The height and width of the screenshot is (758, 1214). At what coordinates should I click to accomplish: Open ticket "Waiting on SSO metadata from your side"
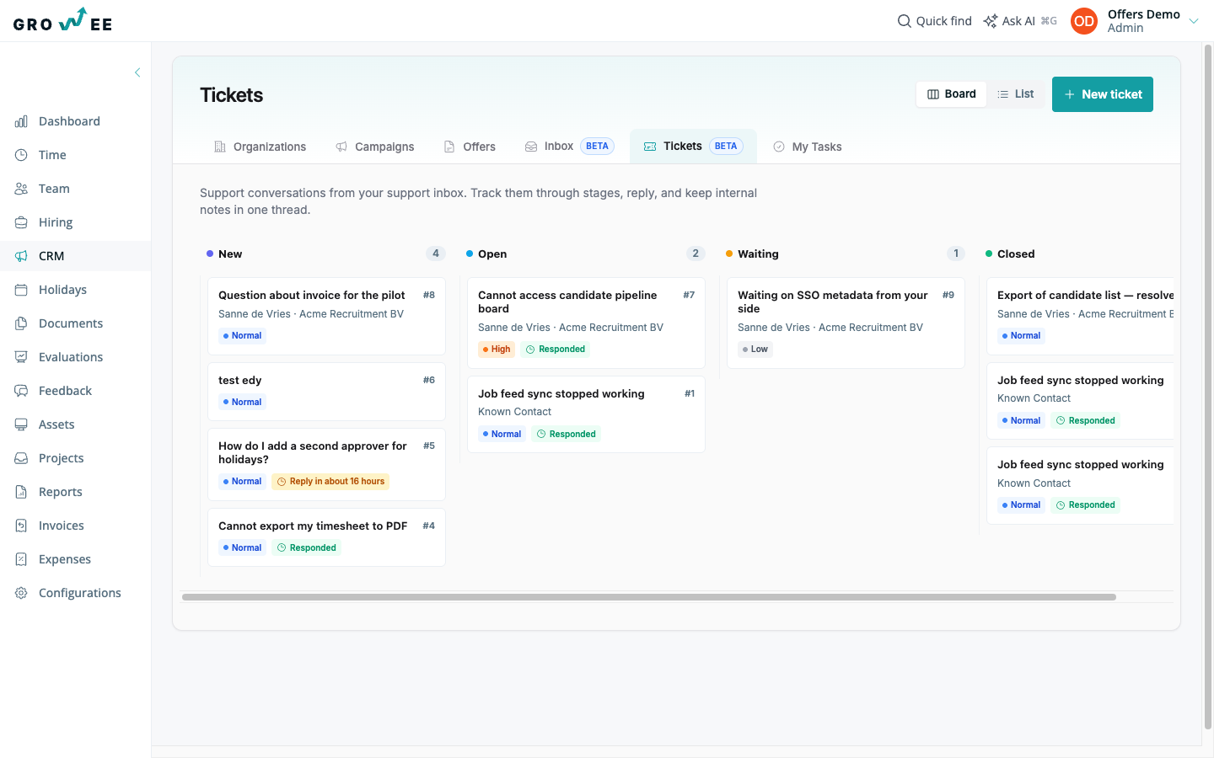click(846, 323)
